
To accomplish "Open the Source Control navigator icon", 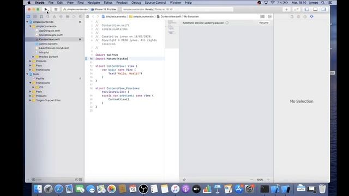I will click(x=35, y=17).
